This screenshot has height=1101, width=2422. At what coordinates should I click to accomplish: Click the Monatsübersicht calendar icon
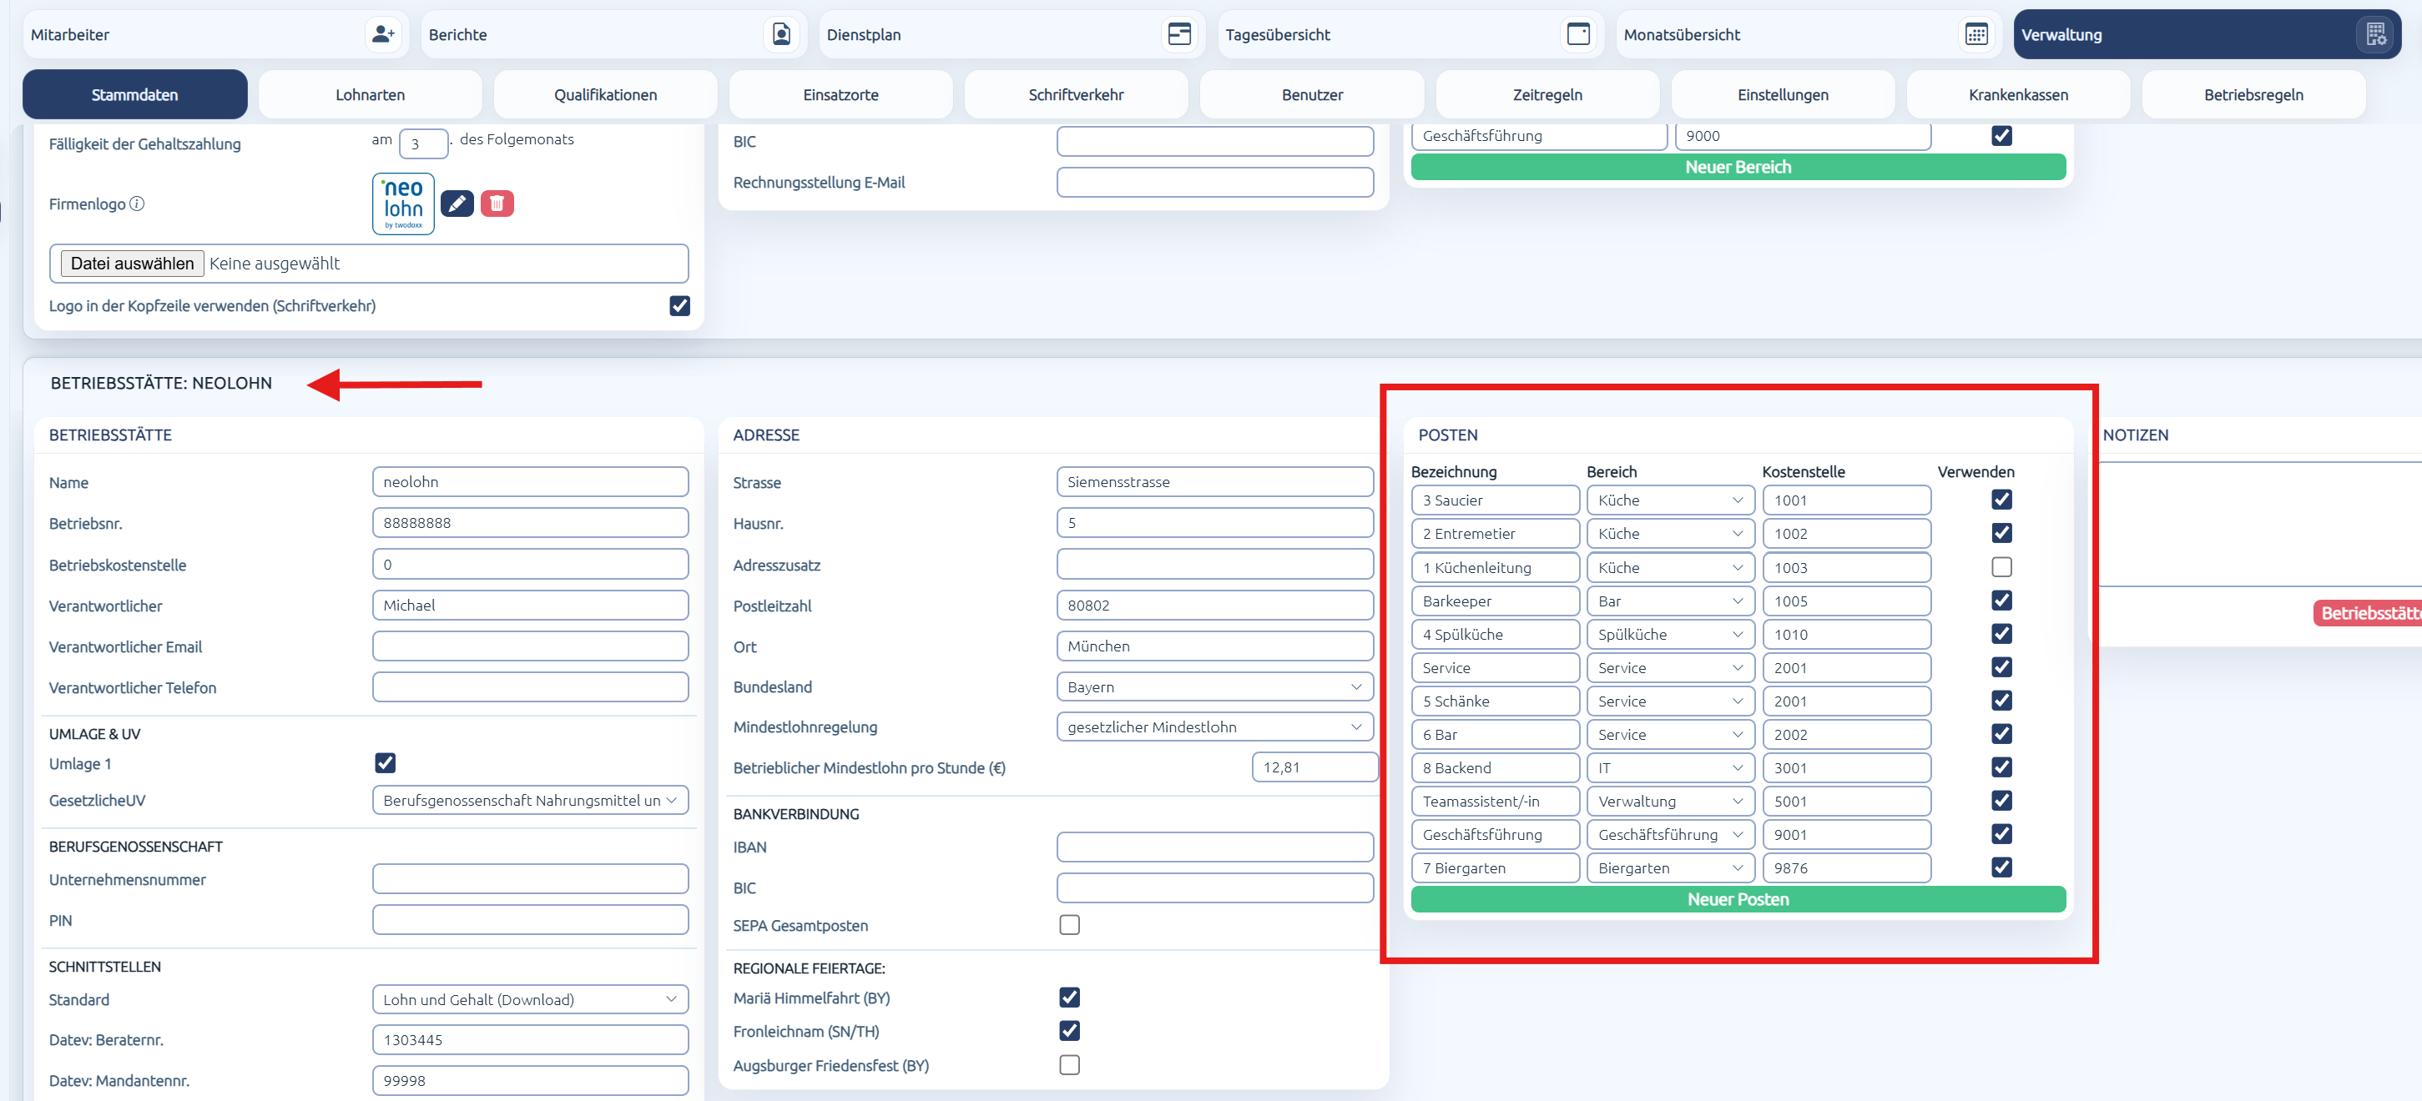(x=1976, y=35)
